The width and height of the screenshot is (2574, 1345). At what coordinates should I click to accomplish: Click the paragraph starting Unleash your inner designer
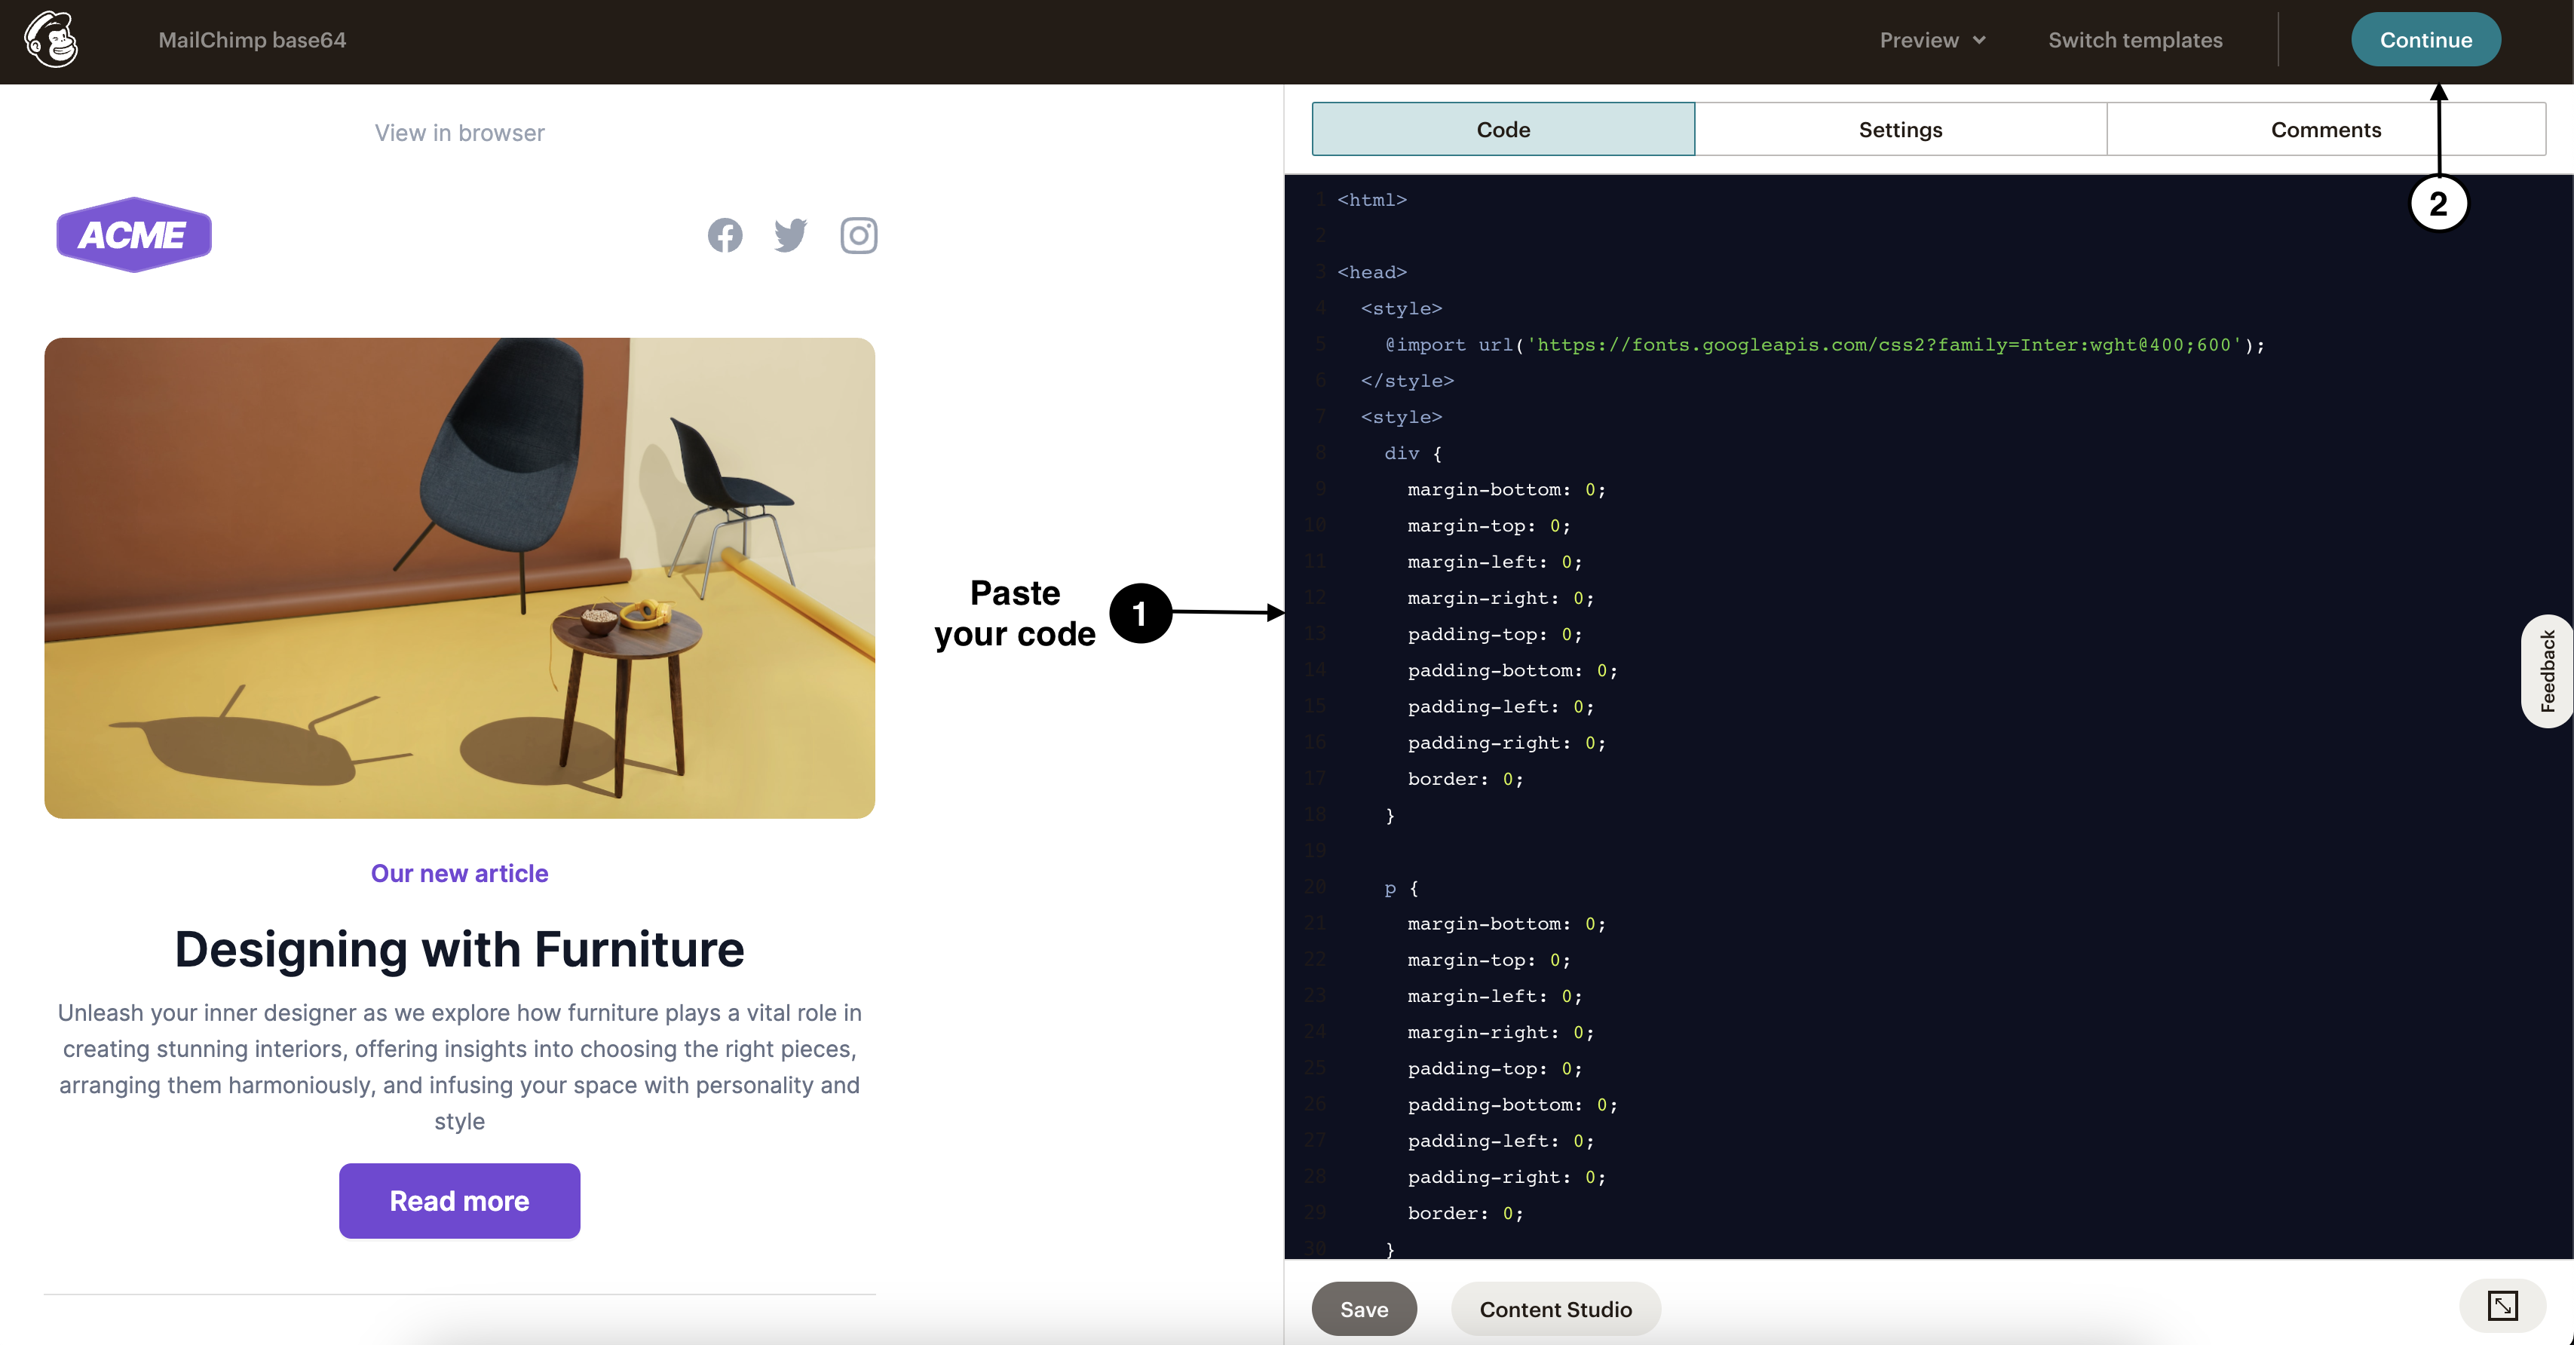460,1066
